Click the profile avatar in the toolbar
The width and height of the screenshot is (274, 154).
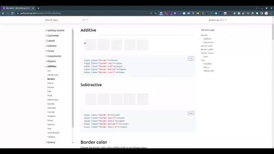266,13
